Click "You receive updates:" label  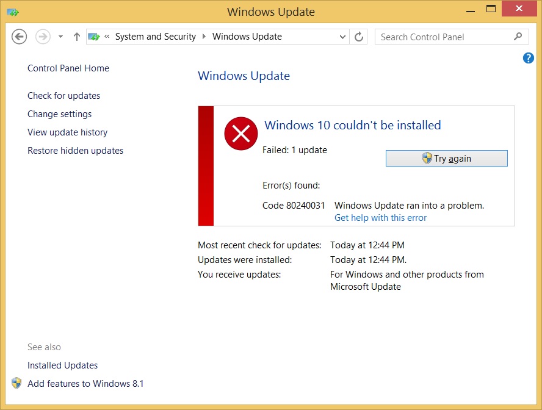coord(239,275)
